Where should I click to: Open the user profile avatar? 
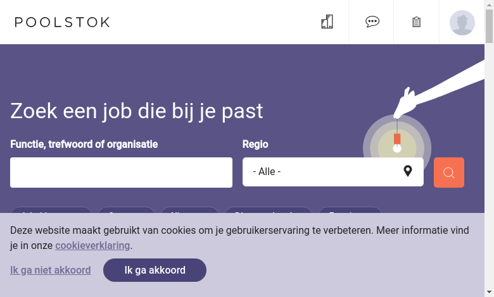[462, 23]
